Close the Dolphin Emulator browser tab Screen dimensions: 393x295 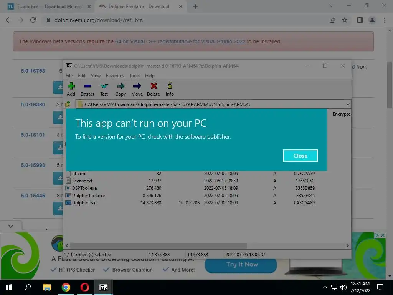point(181,7)
